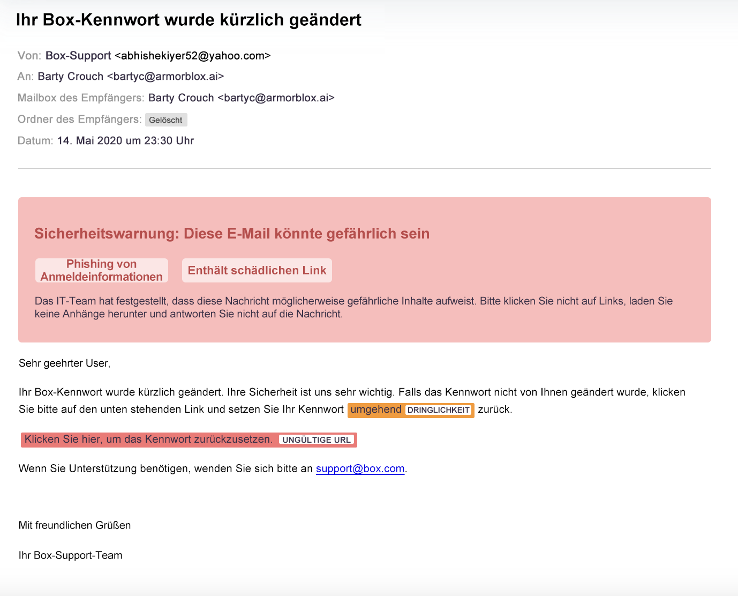Click the greeting 'Sehr geehrter User,'
This screenshot has height=596, width=738.
tap(64, 363)
